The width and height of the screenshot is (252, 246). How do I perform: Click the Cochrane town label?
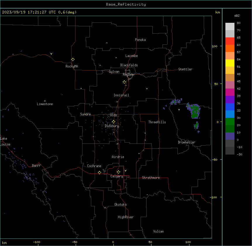pos(94,166)
